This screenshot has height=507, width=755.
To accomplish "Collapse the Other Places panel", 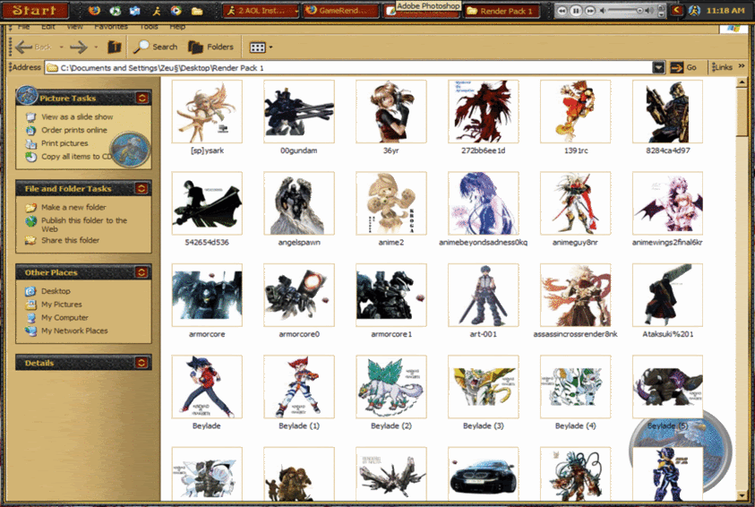I will [x=142, y=272].
